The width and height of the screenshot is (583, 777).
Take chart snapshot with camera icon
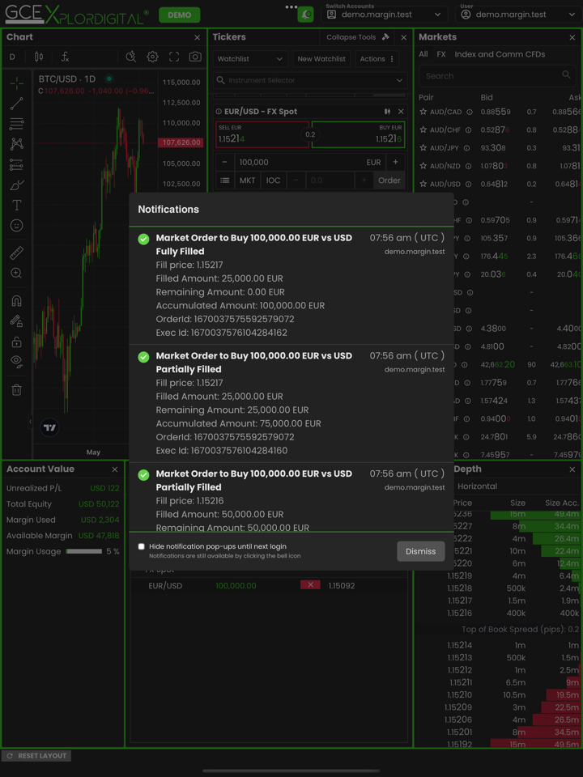click(195, 57)
